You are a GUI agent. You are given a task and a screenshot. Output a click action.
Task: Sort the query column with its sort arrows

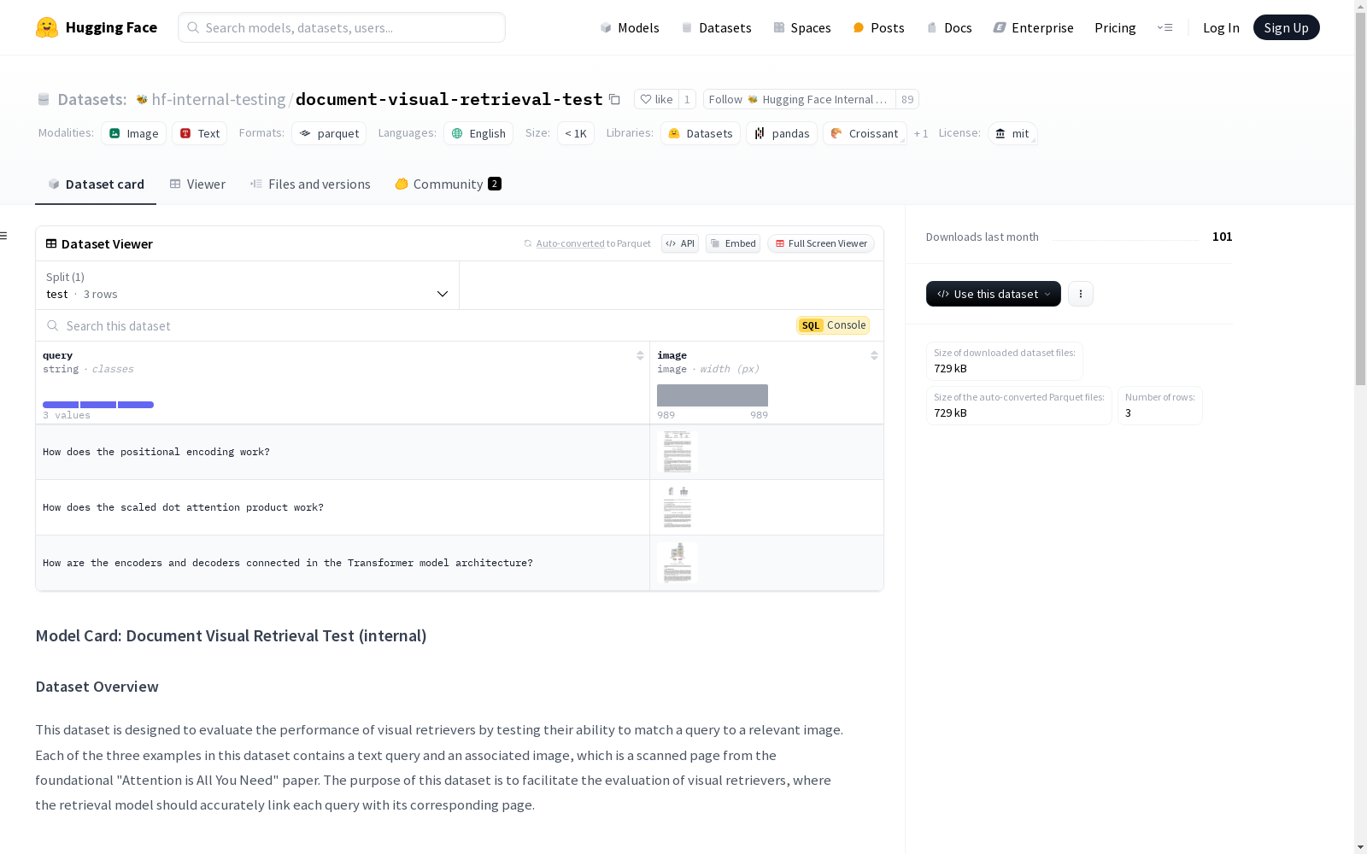click(x=640, y=355)
